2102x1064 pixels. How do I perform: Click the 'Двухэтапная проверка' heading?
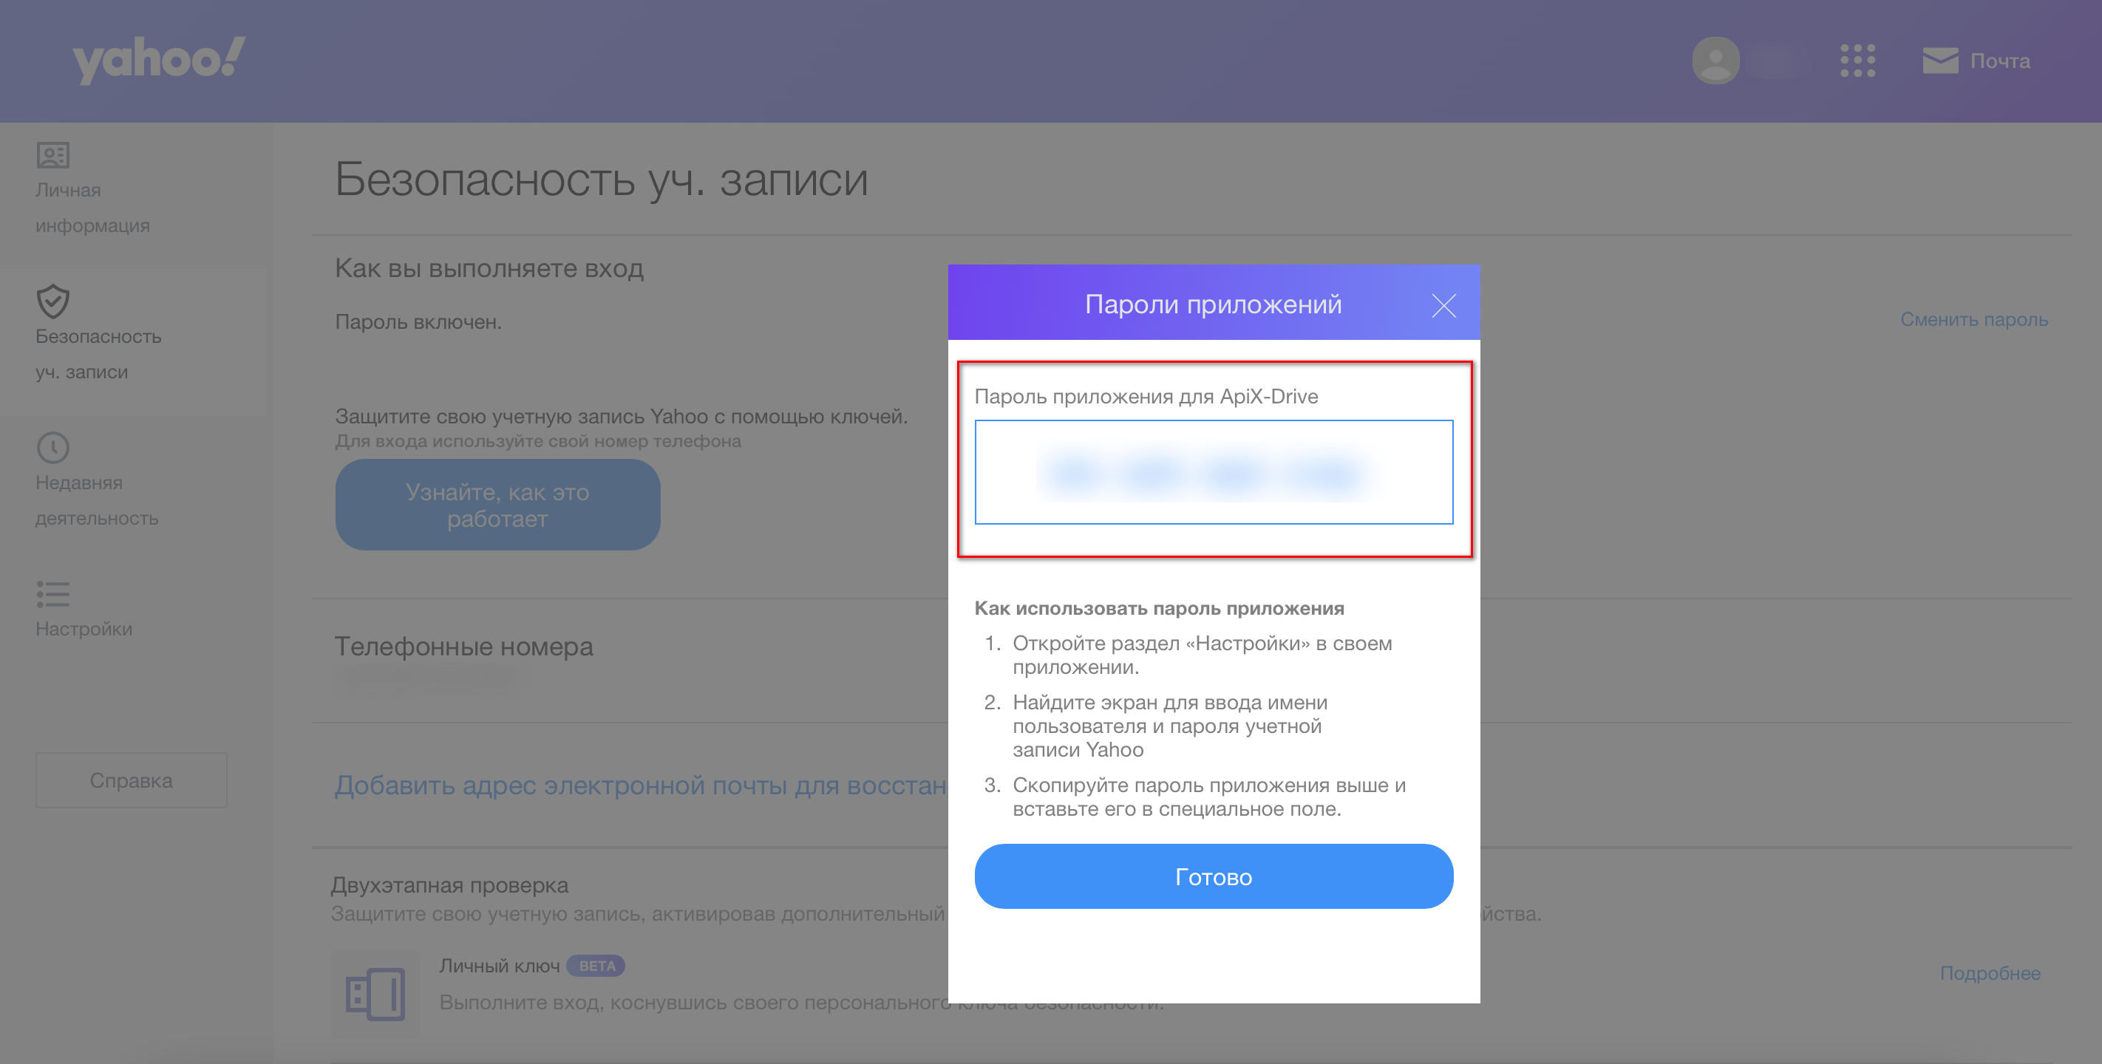(x=449, y=884)
